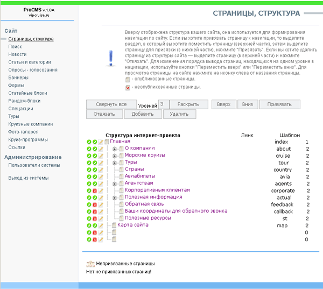Screen dimensions: 323x289
Task: Expand the О компании tree node
Action: point(115,149)
